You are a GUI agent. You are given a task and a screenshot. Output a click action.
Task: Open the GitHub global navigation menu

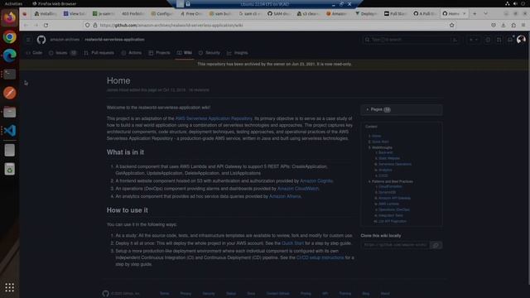click(x=28, y=40)
